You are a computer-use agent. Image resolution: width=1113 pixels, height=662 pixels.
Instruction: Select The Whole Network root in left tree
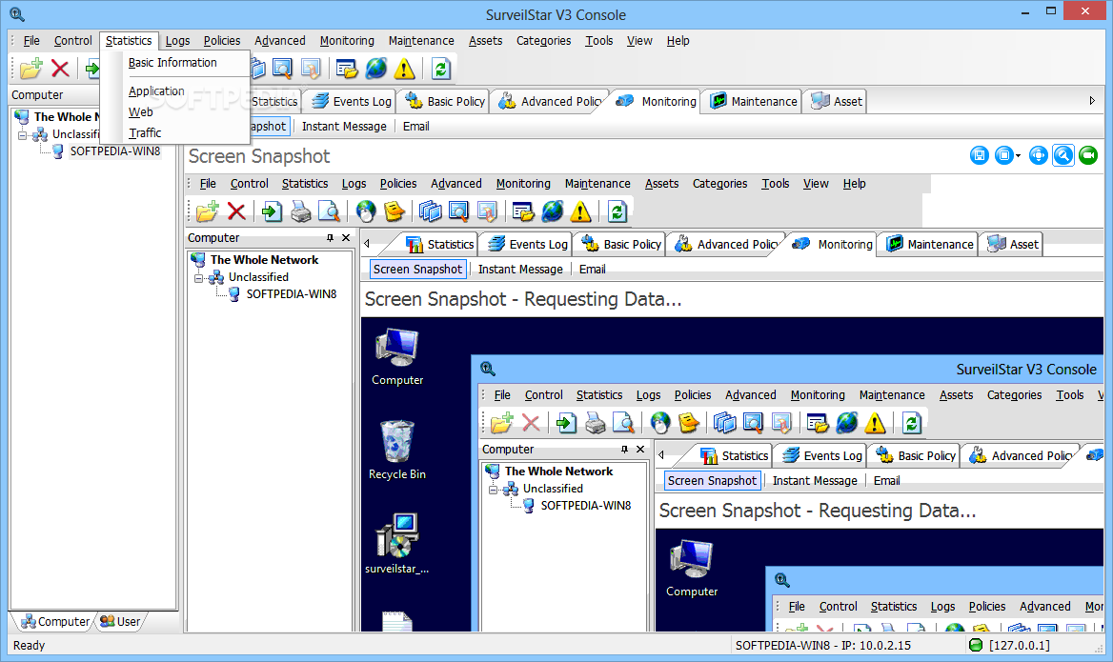[x=68, y=117]
